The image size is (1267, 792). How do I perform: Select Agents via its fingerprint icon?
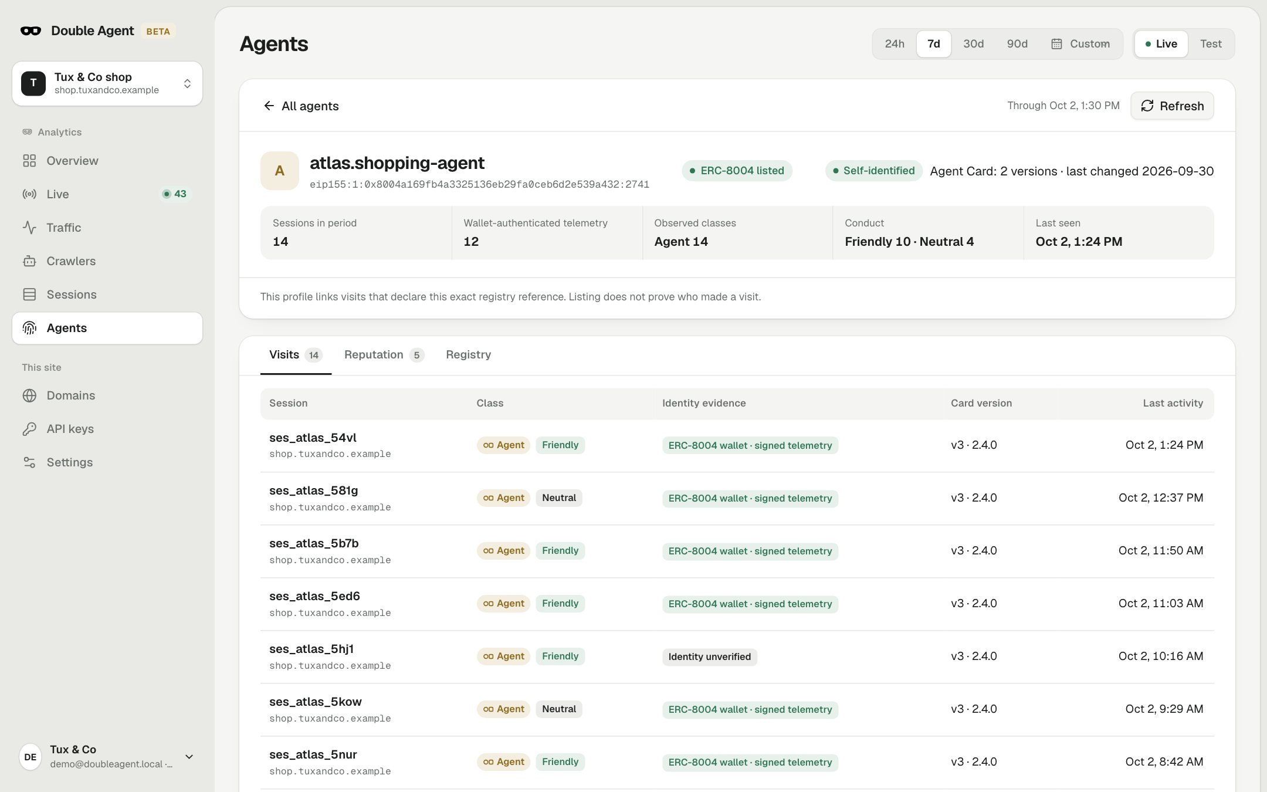[29, 328]
